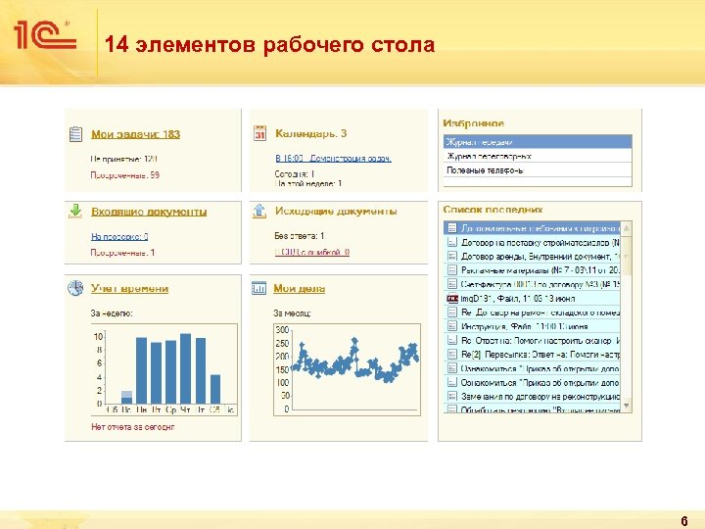Select the Замечания по договору на реконструкцию row
Viewport: 705px width, 529px height.
[x=532, y=397]
